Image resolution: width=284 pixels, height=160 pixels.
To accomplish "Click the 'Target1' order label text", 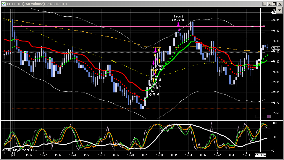I will (x=178, y=17).
